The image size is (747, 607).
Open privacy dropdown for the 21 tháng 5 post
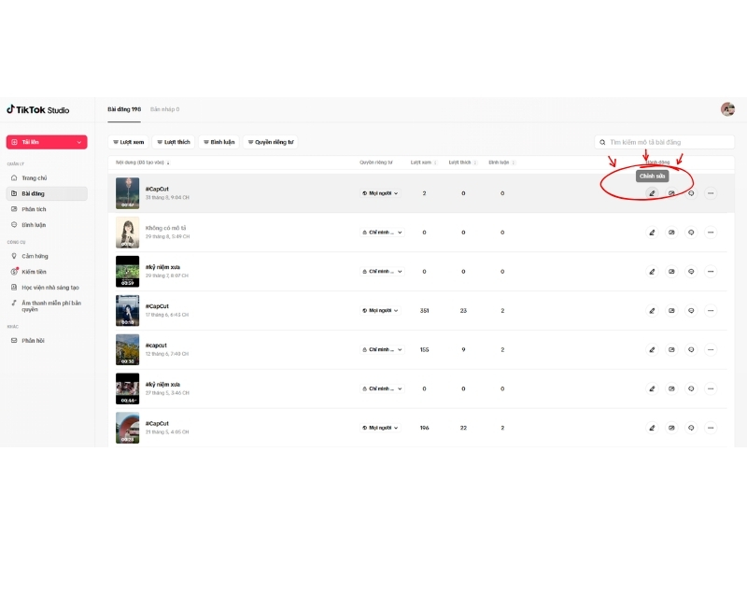point(380,428)
